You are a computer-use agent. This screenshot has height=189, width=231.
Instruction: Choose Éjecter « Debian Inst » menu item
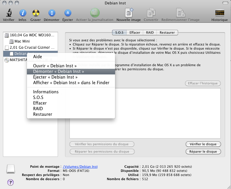[x=71, y=77]
